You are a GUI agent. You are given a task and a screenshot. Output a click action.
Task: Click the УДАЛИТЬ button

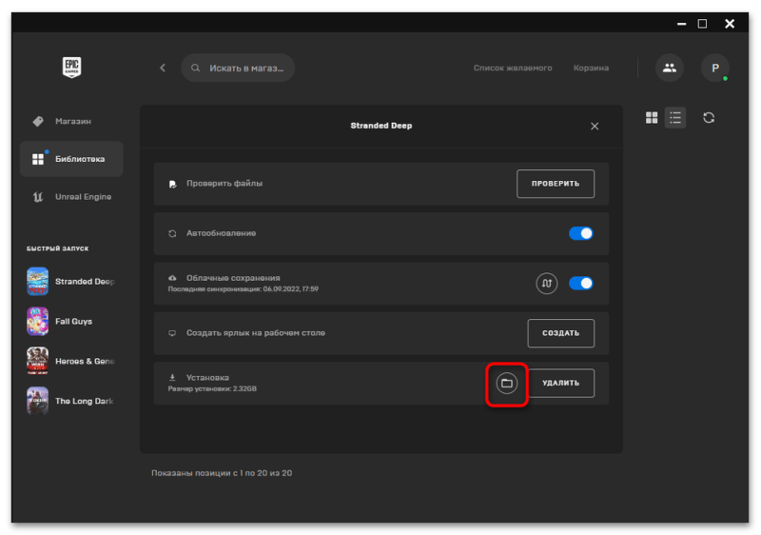point(560,383)
